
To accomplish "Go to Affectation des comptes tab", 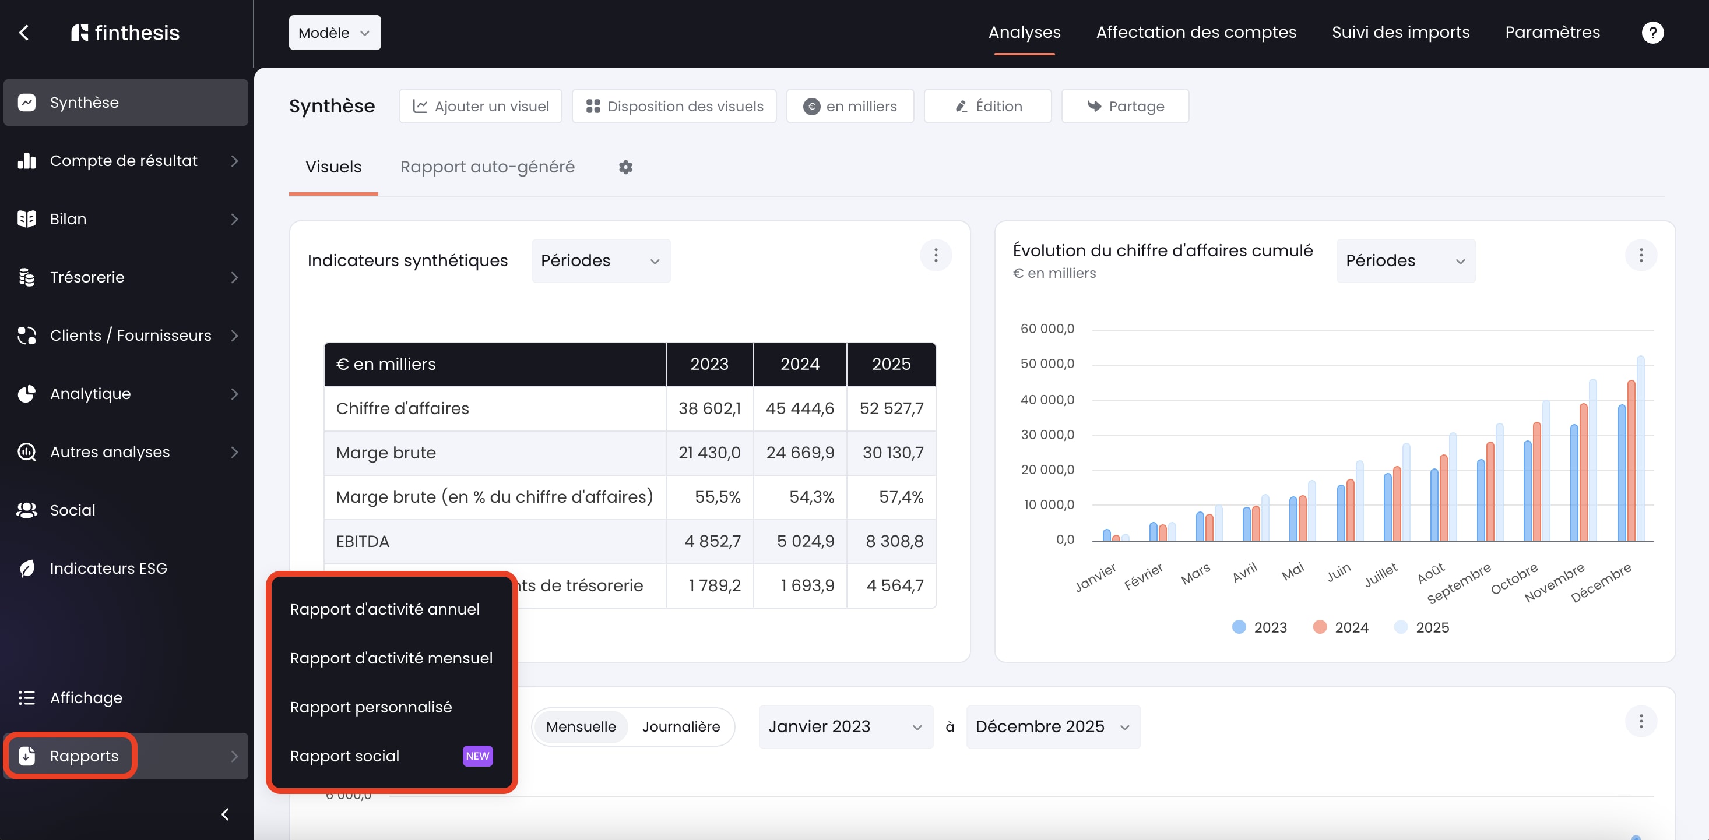I will click(x=1195, y=33).
